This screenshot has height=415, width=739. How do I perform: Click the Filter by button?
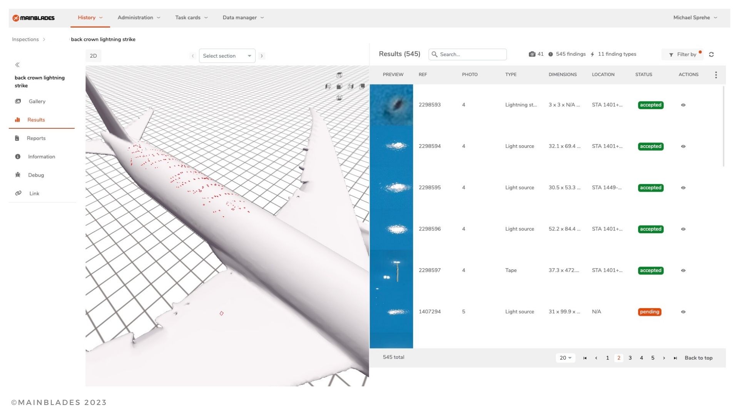682,55
